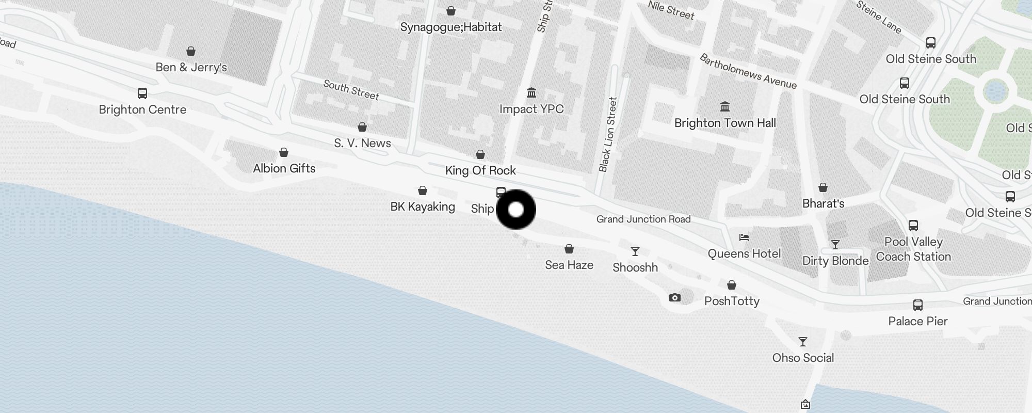Select the Queens Hotel bed icon
Screen dimensions: 1032x413
[x=744, y=237]
